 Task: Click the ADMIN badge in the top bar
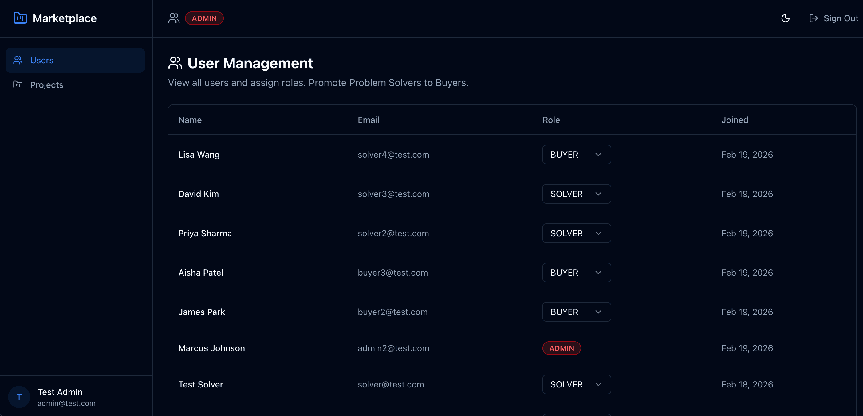tap(204, 18)
